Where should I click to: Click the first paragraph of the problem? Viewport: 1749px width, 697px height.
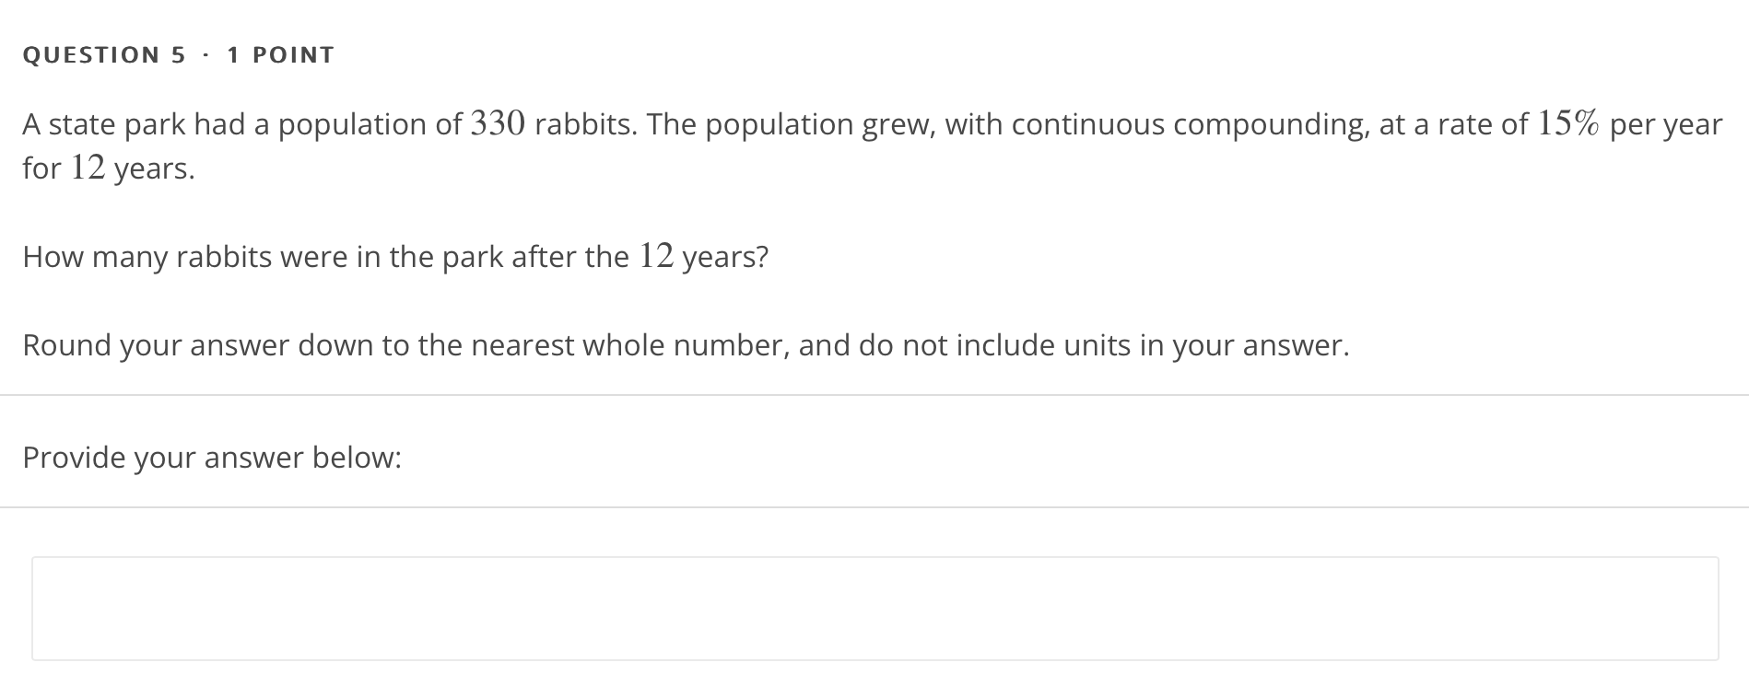tap(829, 143)
